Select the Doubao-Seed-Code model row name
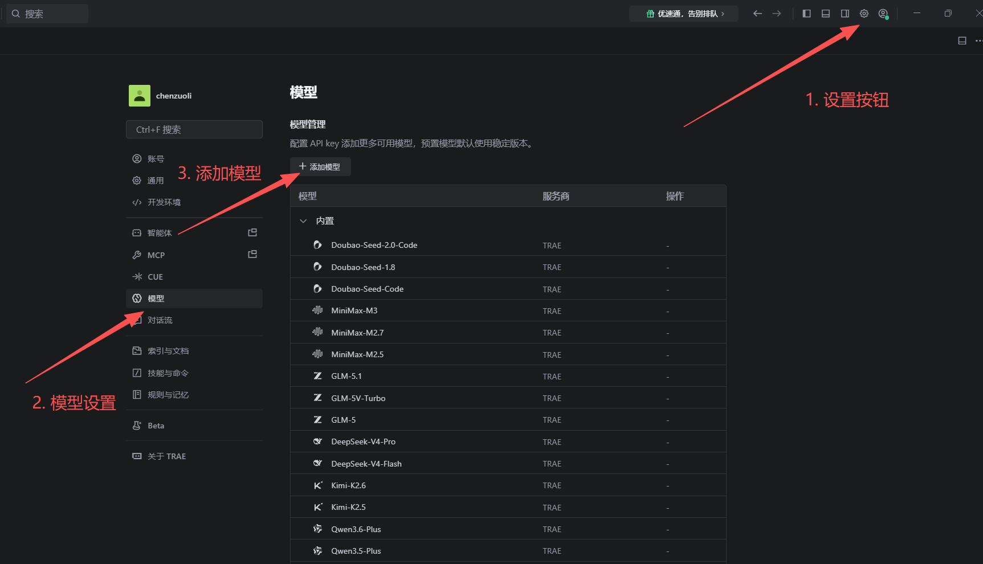The width and height of the screenshot is (983, 564). coord(368,289)
